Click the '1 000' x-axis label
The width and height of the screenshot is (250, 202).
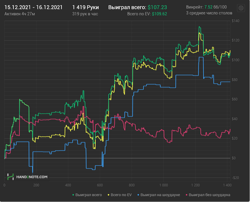pyautogui.click(x=164, y=185)
